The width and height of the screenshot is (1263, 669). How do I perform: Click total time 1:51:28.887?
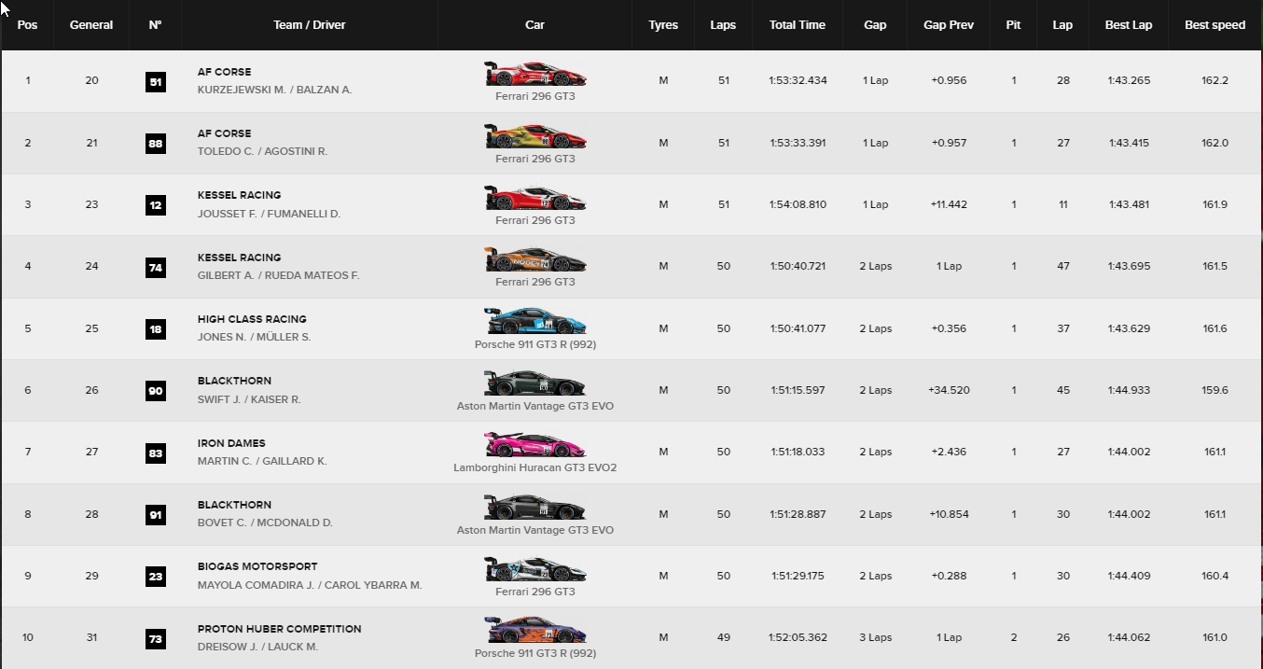798,514
